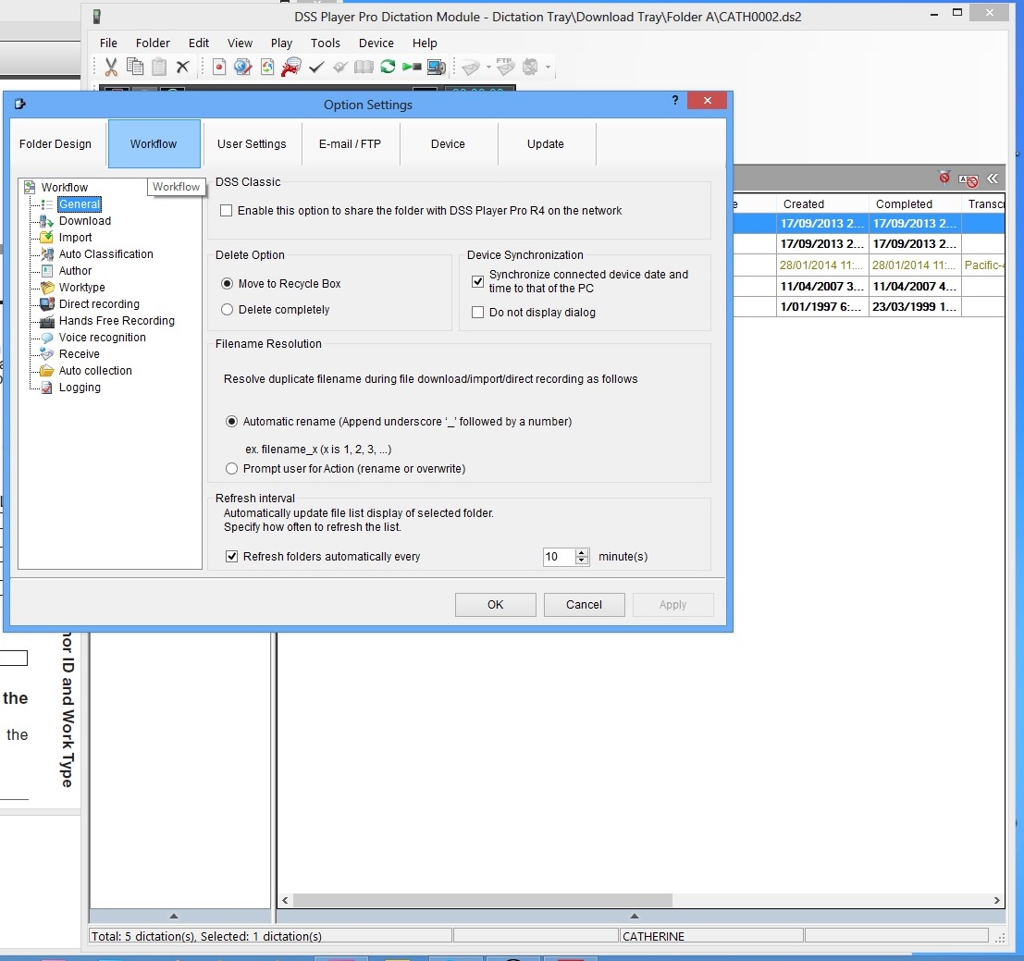The height and width of the screenshot is (961, 1024).
Task: Select Move to Recycle Box option
Action: pos(227,283)
